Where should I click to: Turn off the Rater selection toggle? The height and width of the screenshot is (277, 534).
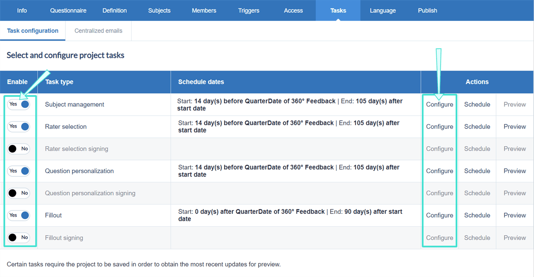19,126
